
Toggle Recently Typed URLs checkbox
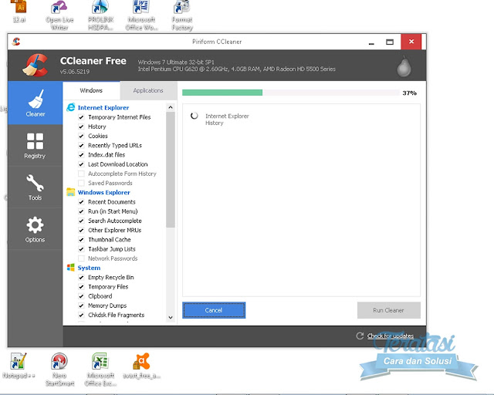click(x=81, y=146)
